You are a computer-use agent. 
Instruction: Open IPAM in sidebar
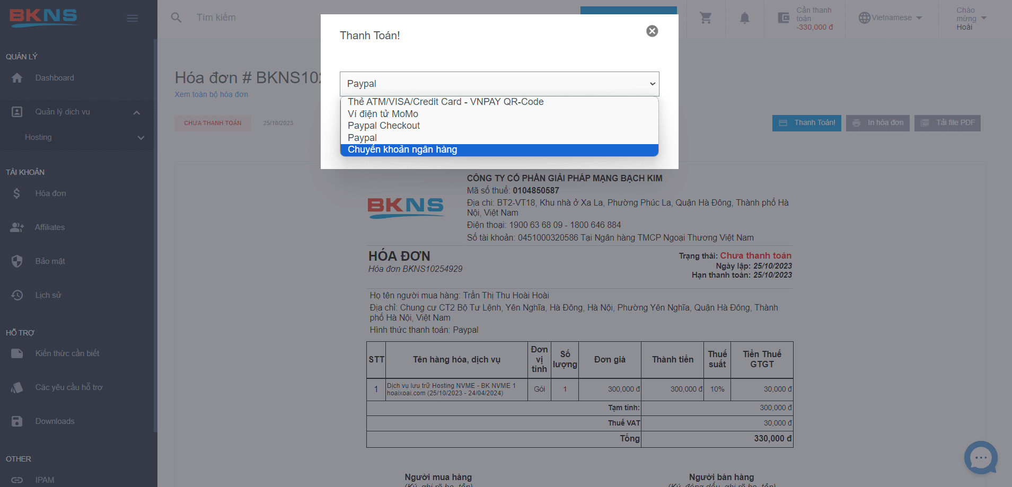click(x=45, y=480)
